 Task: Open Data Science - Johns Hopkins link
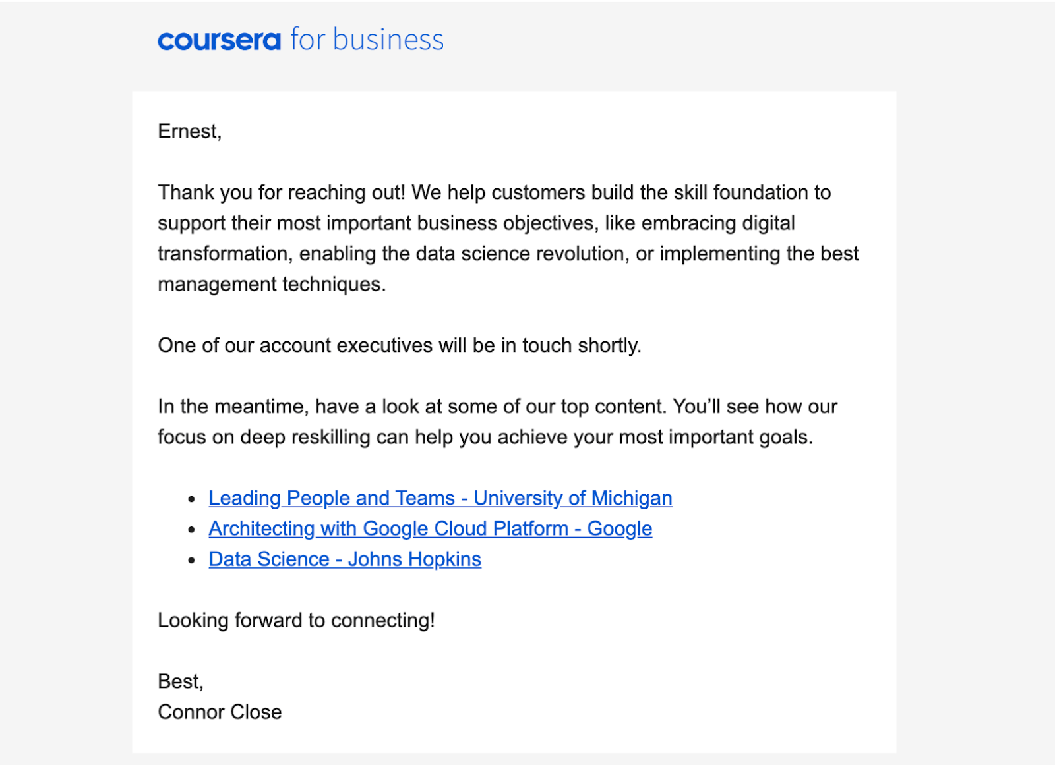click(345, 559)
